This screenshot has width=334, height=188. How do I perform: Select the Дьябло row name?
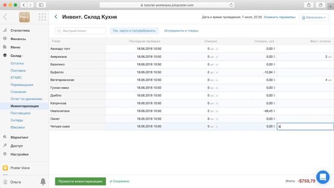56,96
